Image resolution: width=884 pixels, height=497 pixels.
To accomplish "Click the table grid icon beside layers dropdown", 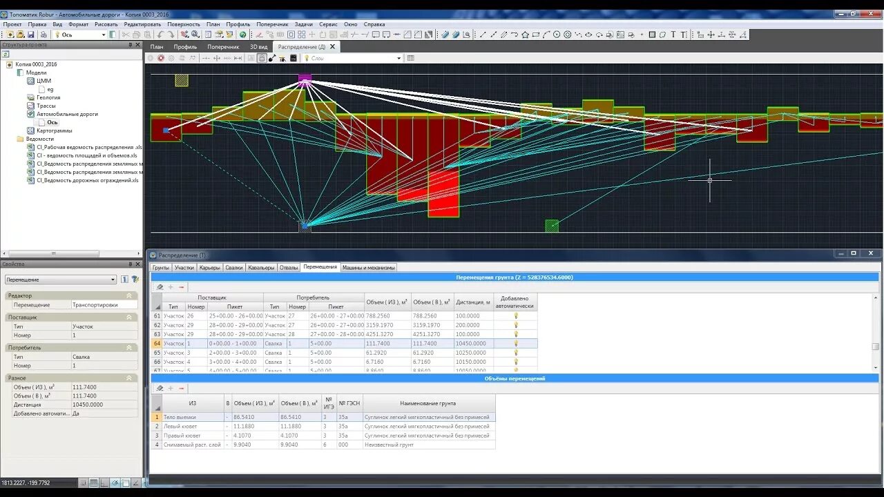I will [x=411, y=58].
